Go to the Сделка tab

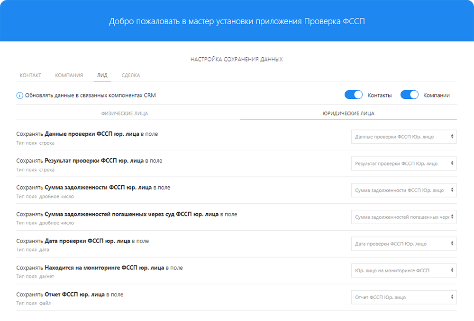point(130,75)
